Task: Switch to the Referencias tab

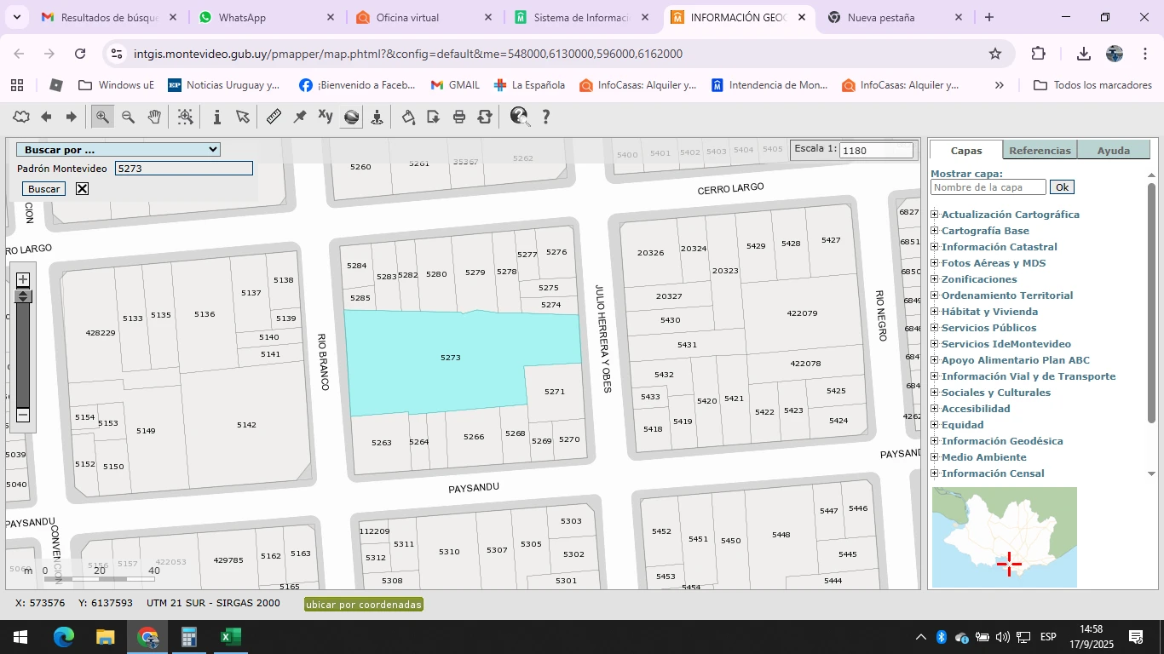Action: click(1040, 151)
